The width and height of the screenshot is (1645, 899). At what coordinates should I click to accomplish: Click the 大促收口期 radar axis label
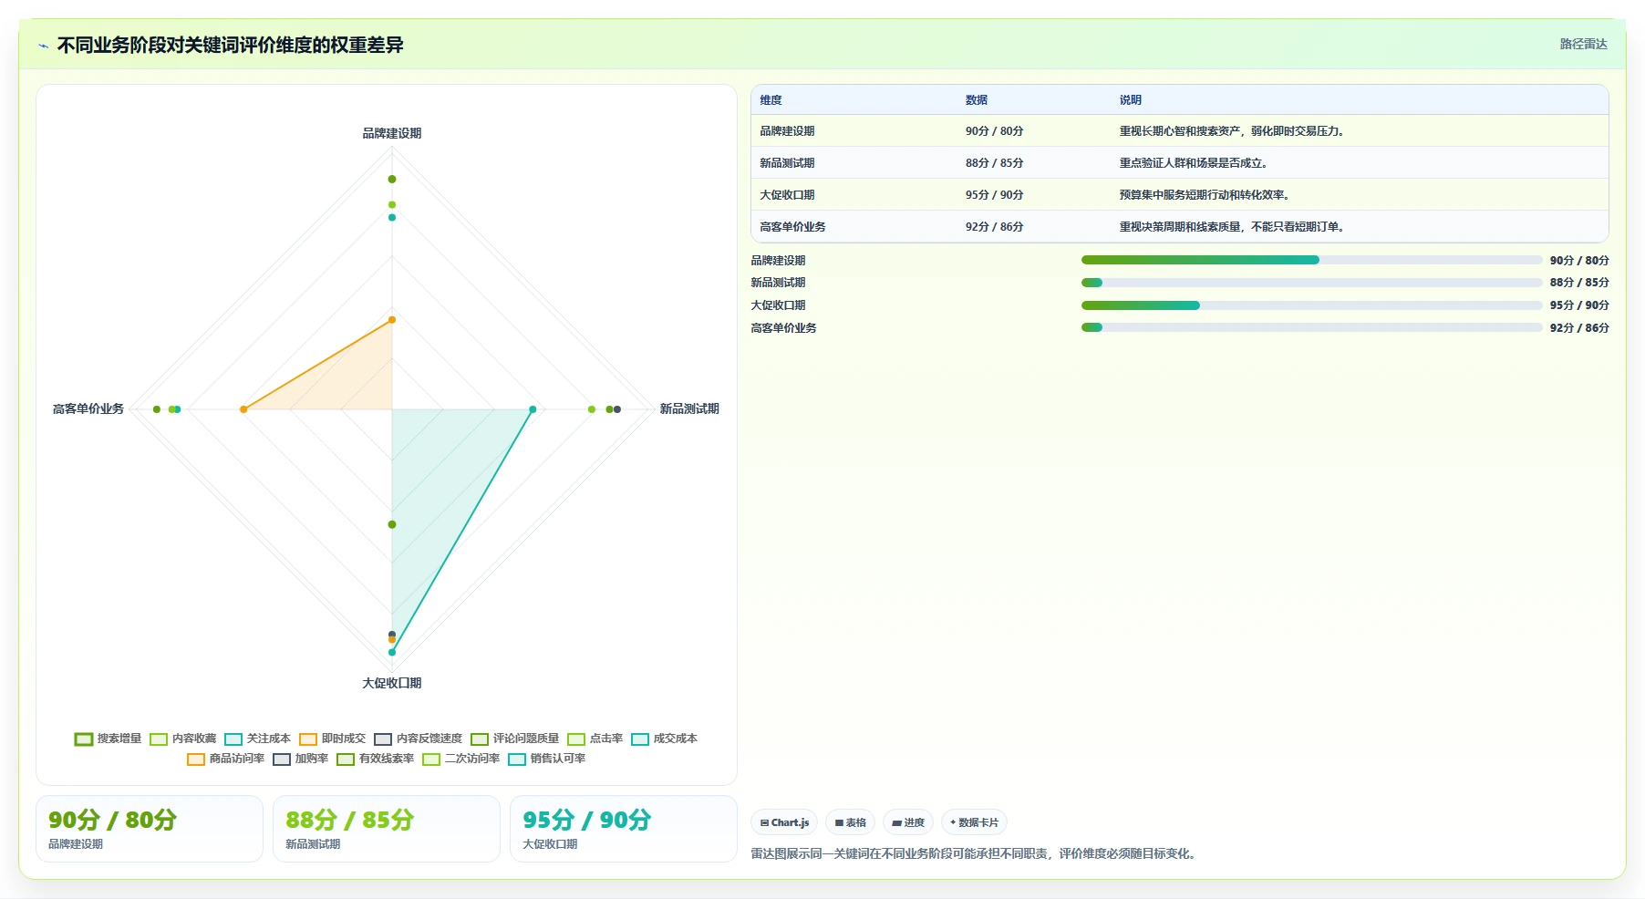(392, 683)
